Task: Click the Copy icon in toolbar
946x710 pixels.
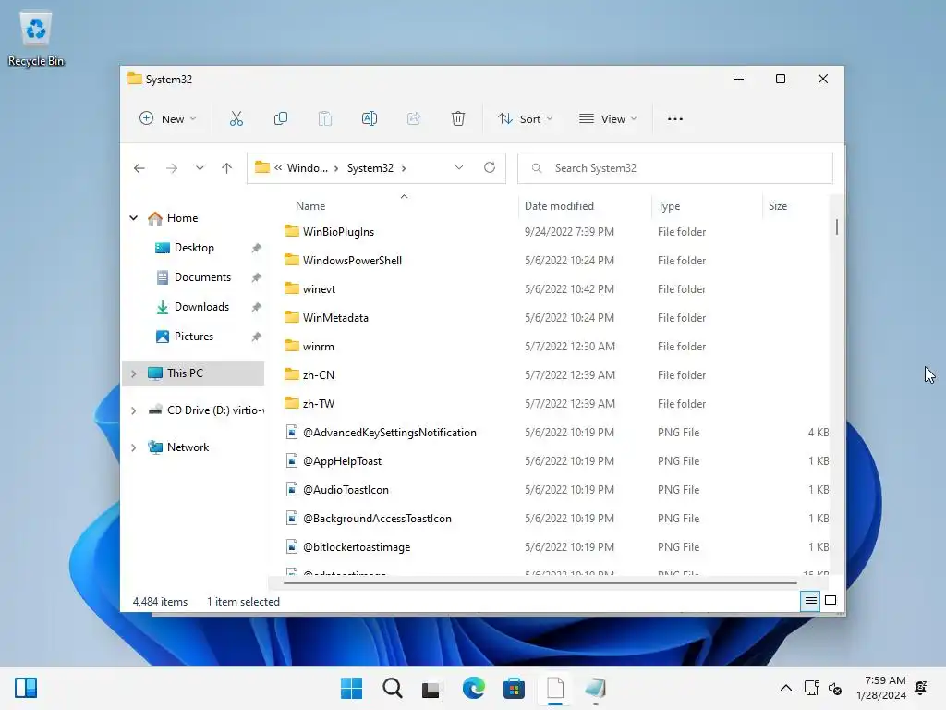Action: pyautogui.click(x=281, y=119)
